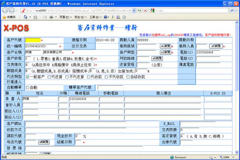Expand the address bar URL dropdown
Viewport: 240px width, 160px height.
134,11
